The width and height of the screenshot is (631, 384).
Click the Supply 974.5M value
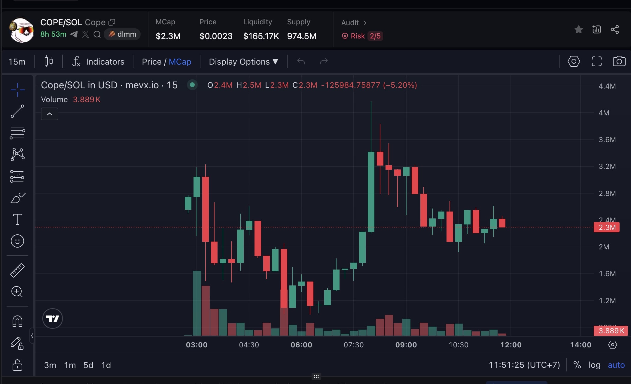[302, 36]
